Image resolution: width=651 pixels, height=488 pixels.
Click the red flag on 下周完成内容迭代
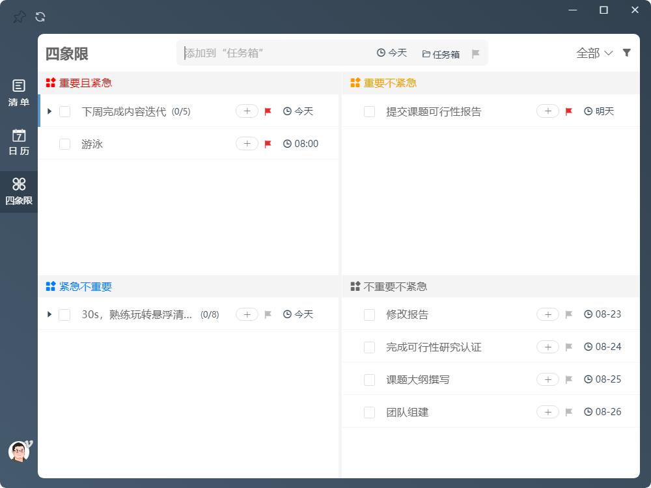[268, 111]
